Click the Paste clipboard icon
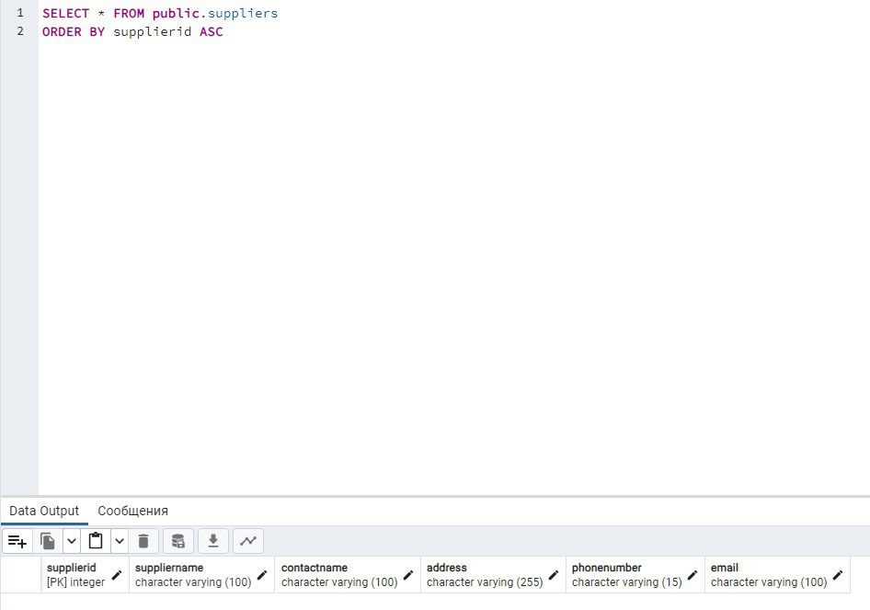870x610 pixels. [x=96, y=541]
